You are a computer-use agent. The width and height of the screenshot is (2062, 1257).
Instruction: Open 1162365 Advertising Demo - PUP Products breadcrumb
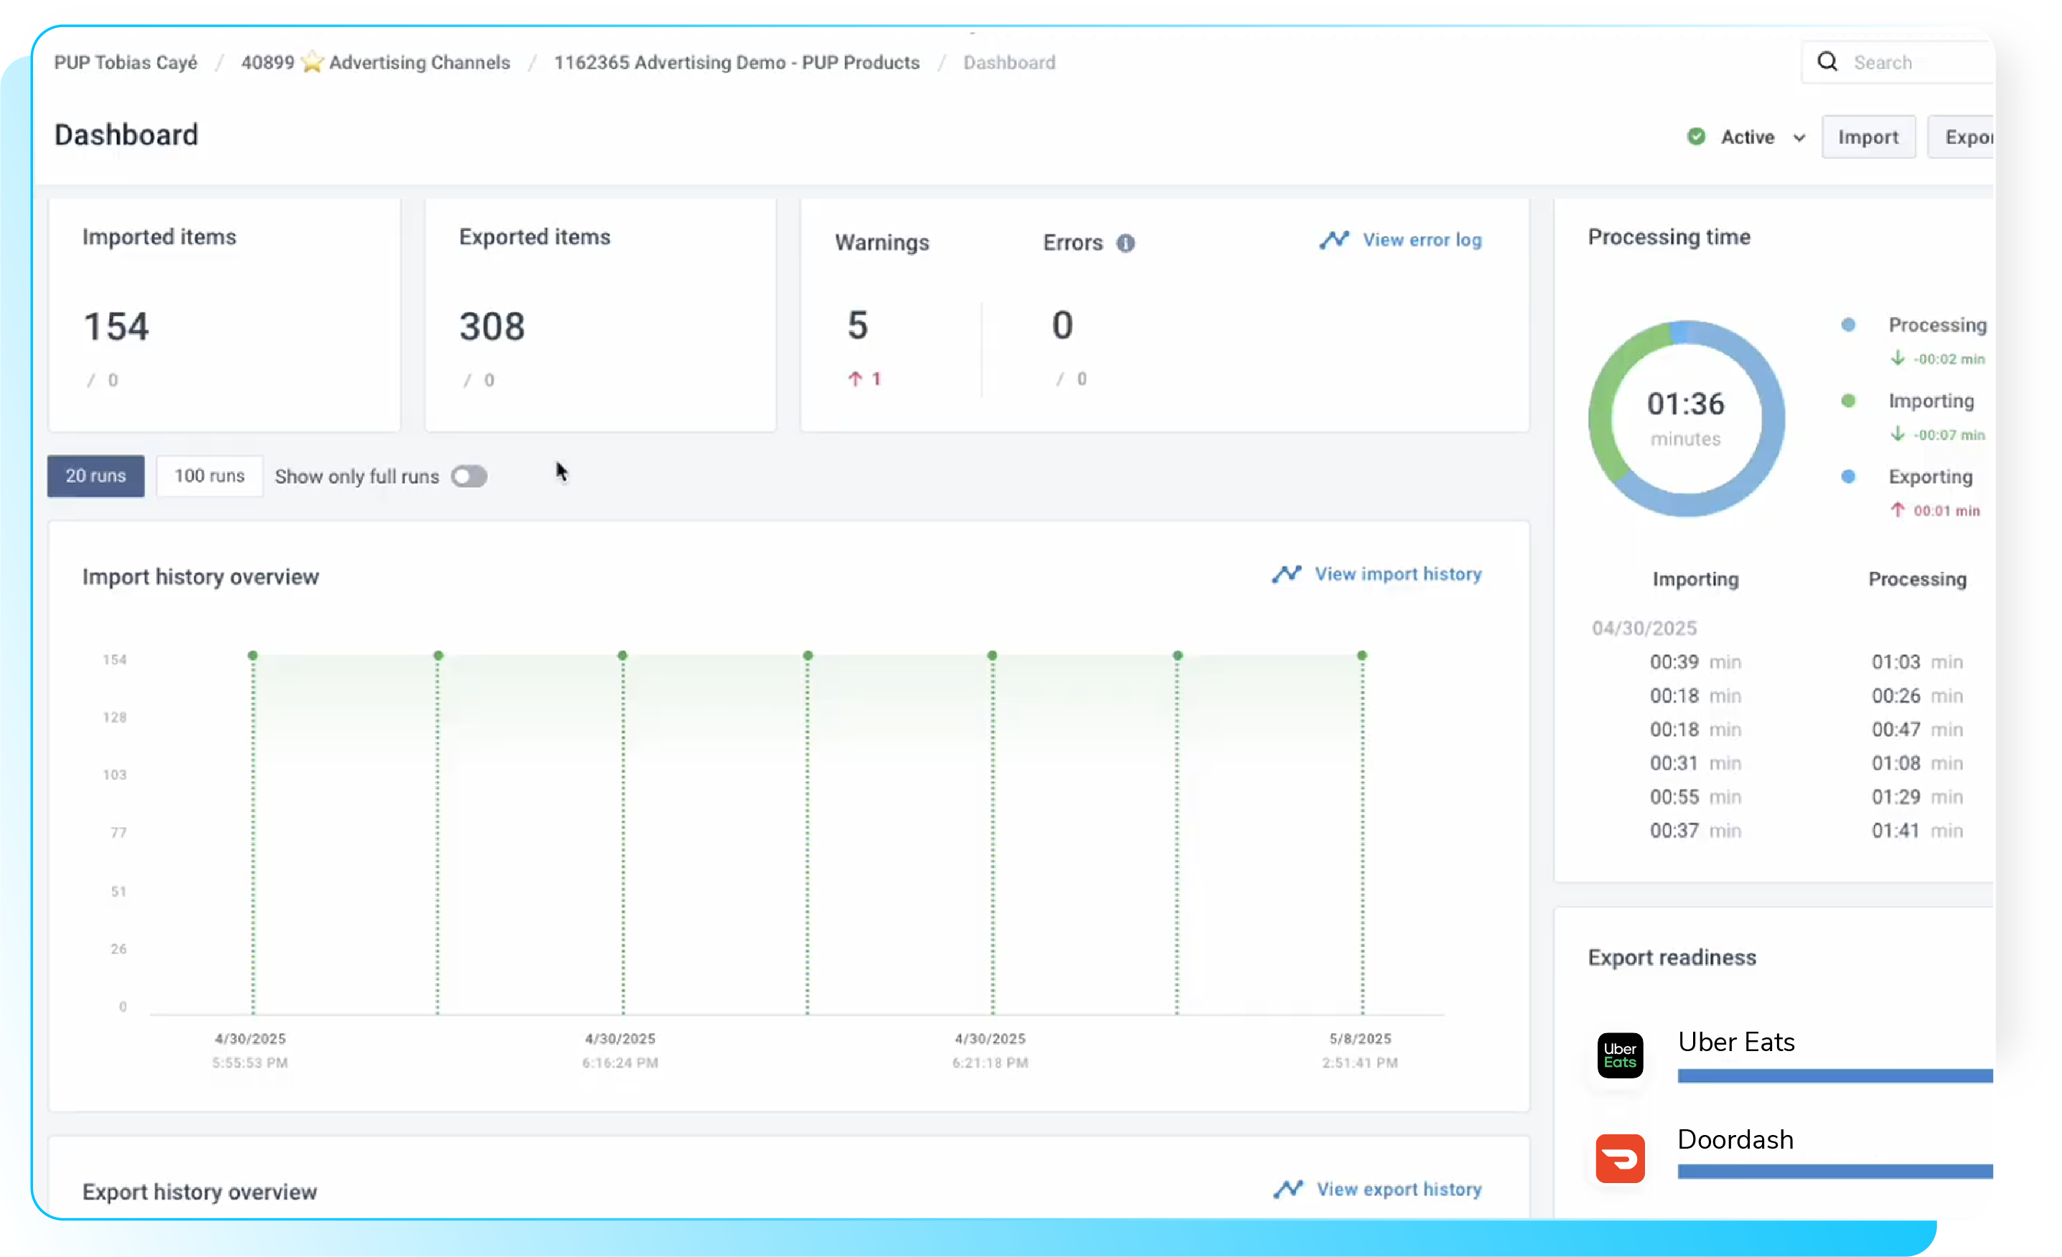[x=737, y=62]
